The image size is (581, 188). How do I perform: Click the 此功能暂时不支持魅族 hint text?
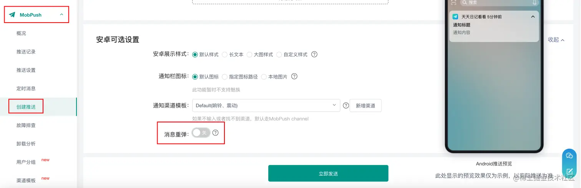pyautogui.click(x=216, y=90)
